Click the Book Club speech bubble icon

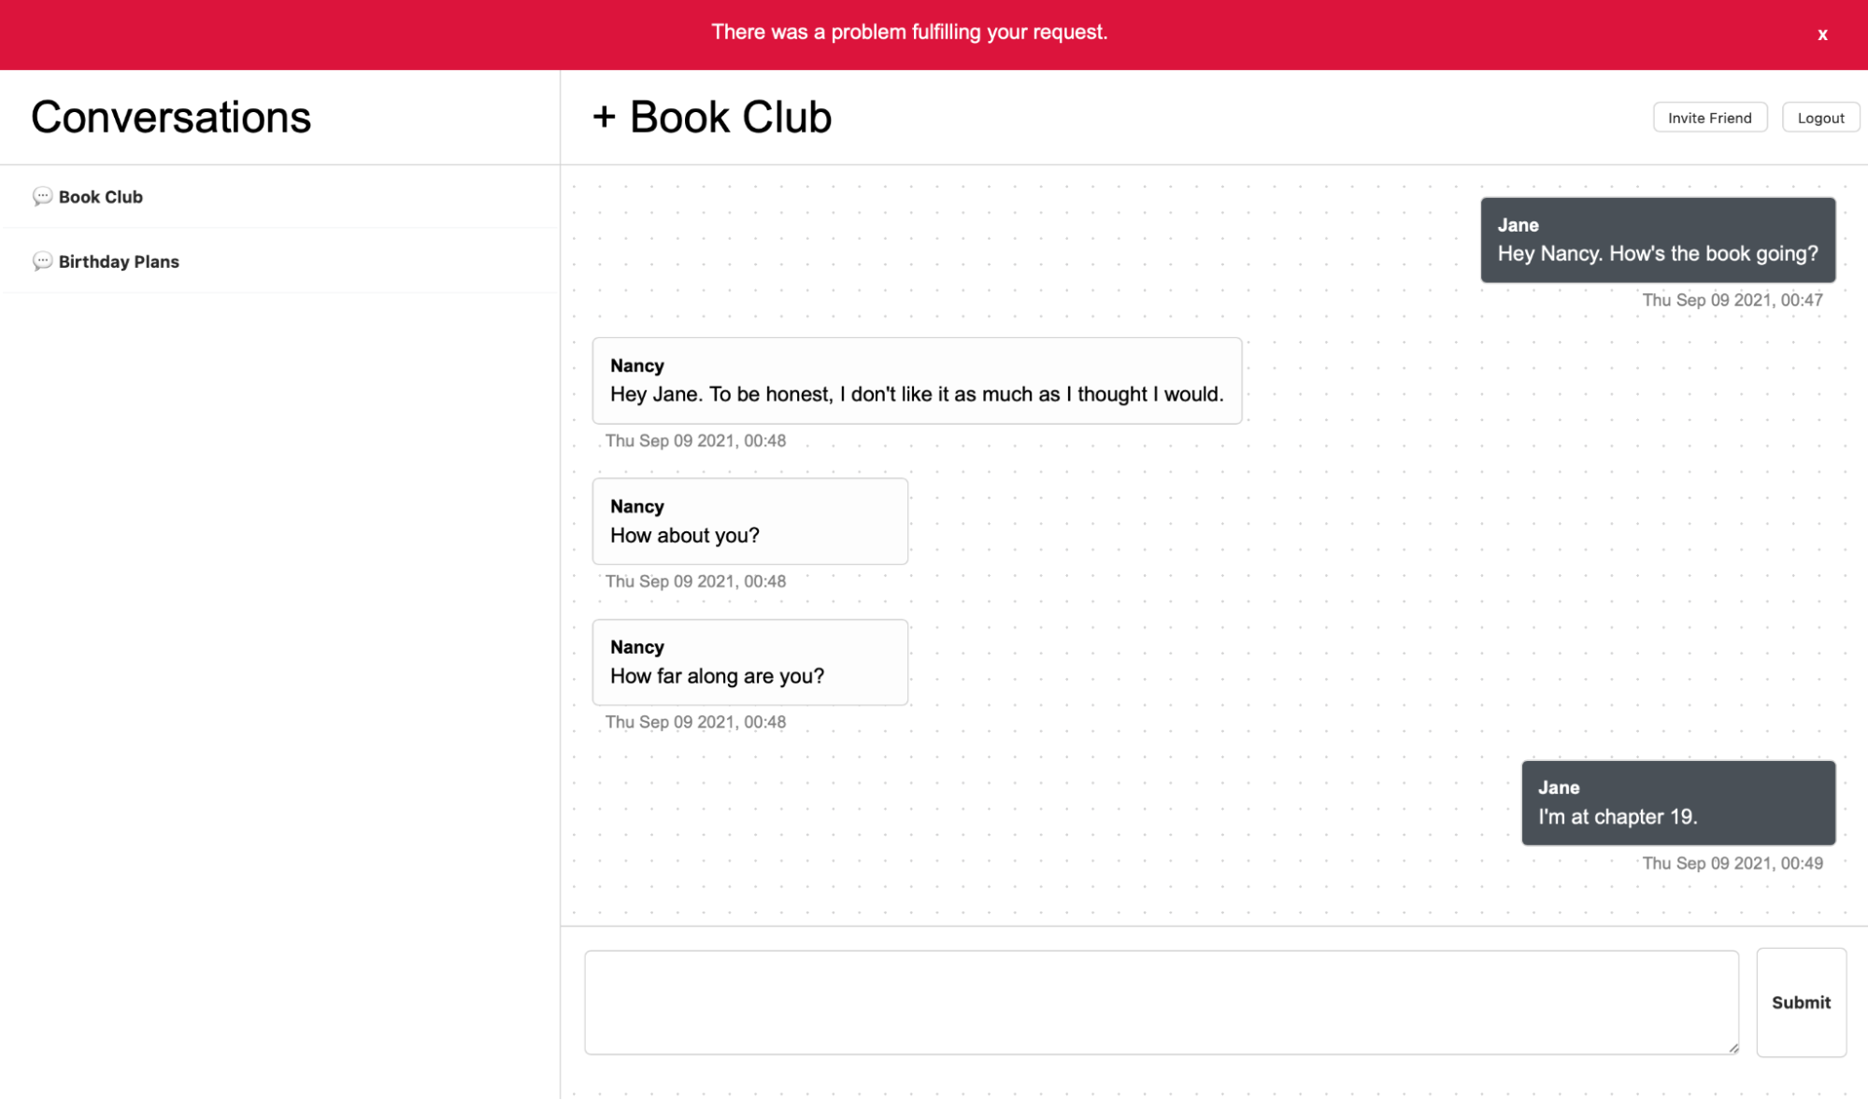(42, 196)
